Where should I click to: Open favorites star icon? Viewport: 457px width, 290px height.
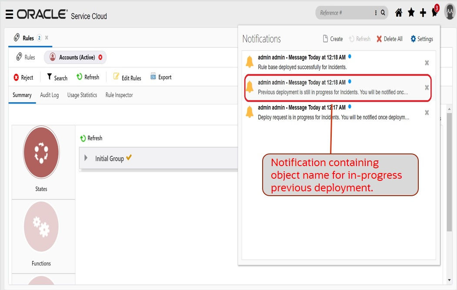(411, 13)
